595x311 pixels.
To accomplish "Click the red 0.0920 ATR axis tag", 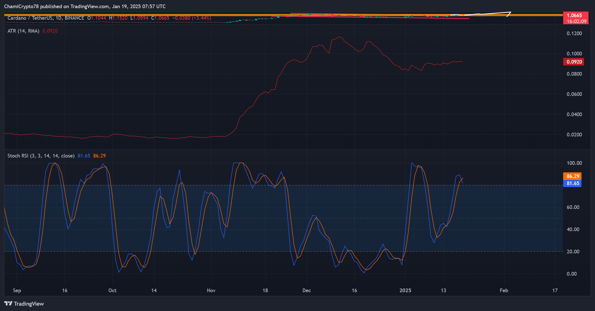I will pyautogui.click(x=574, y=62).
